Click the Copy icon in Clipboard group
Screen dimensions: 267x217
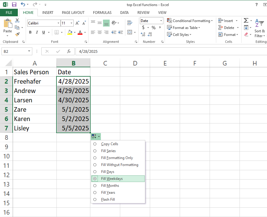17,27
